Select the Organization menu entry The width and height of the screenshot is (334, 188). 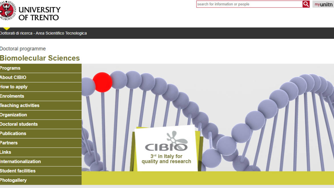(x=41, y=115)
